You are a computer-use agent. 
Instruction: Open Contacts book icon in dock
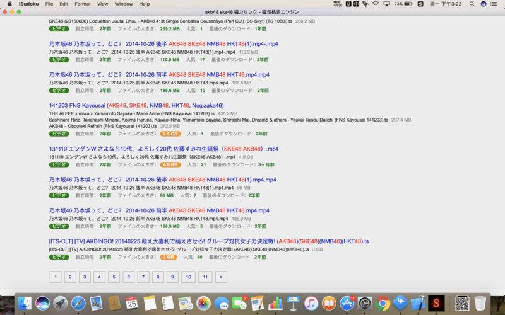pyautogui.click(x=114, y=303)
